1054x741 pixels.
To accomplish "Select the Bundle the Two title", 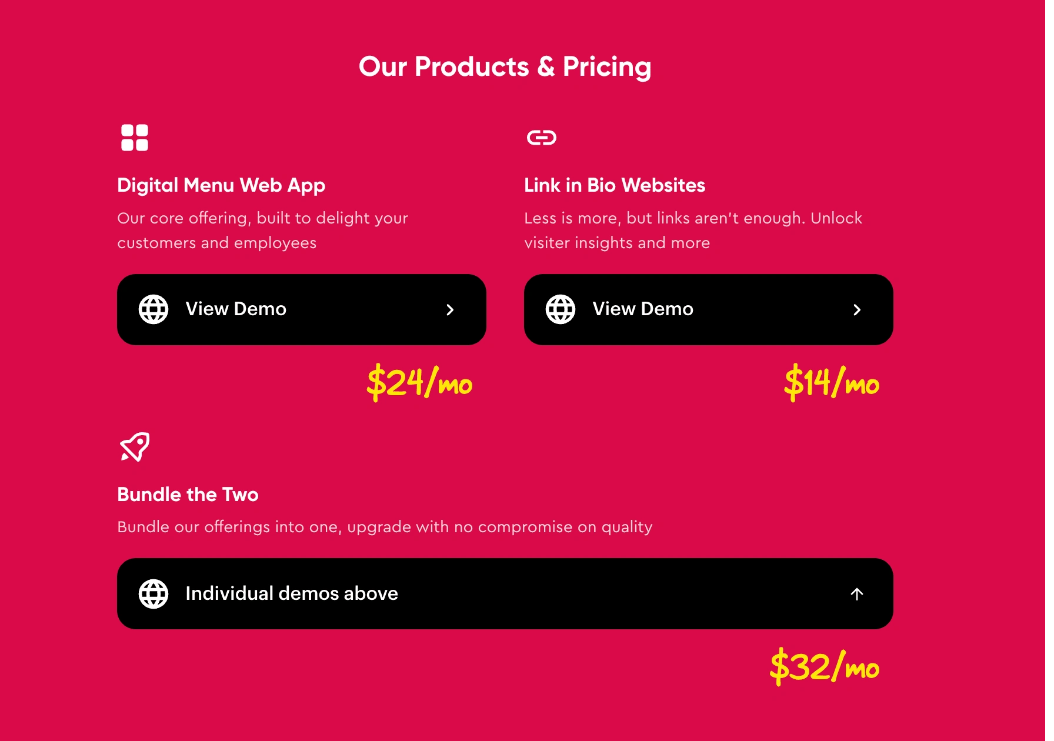I will [x=188, y=495].
